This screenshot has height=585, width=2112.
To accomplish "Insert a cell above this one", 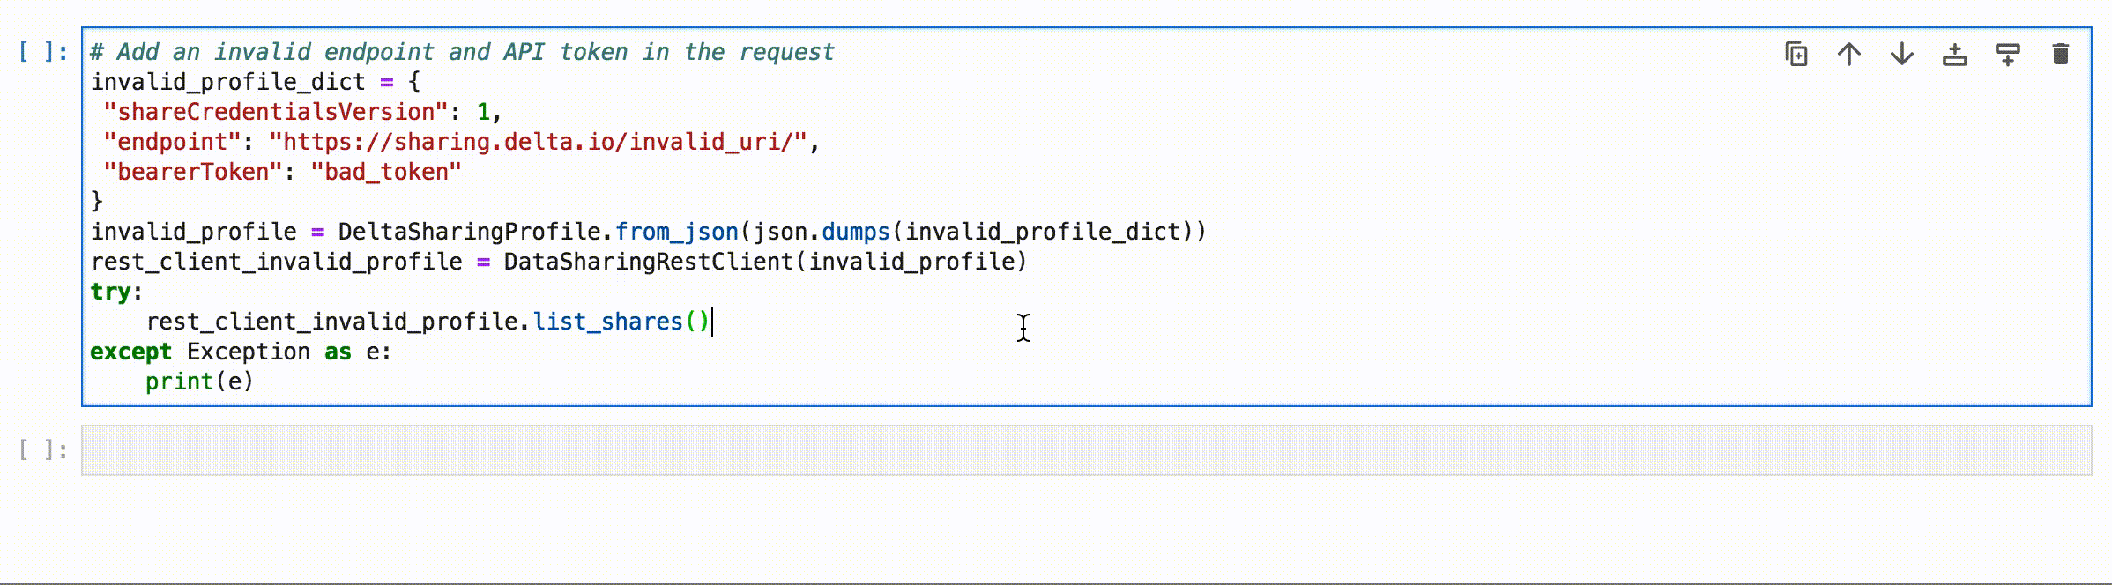I will tap(1955, 55).
